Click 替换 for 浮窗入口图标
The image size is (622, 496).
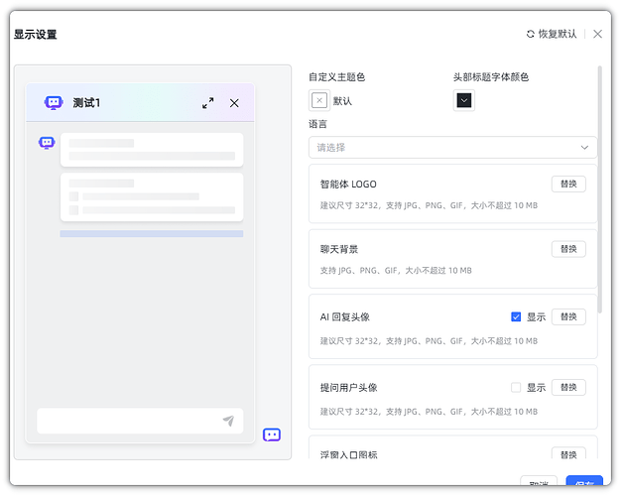(568, 454)
